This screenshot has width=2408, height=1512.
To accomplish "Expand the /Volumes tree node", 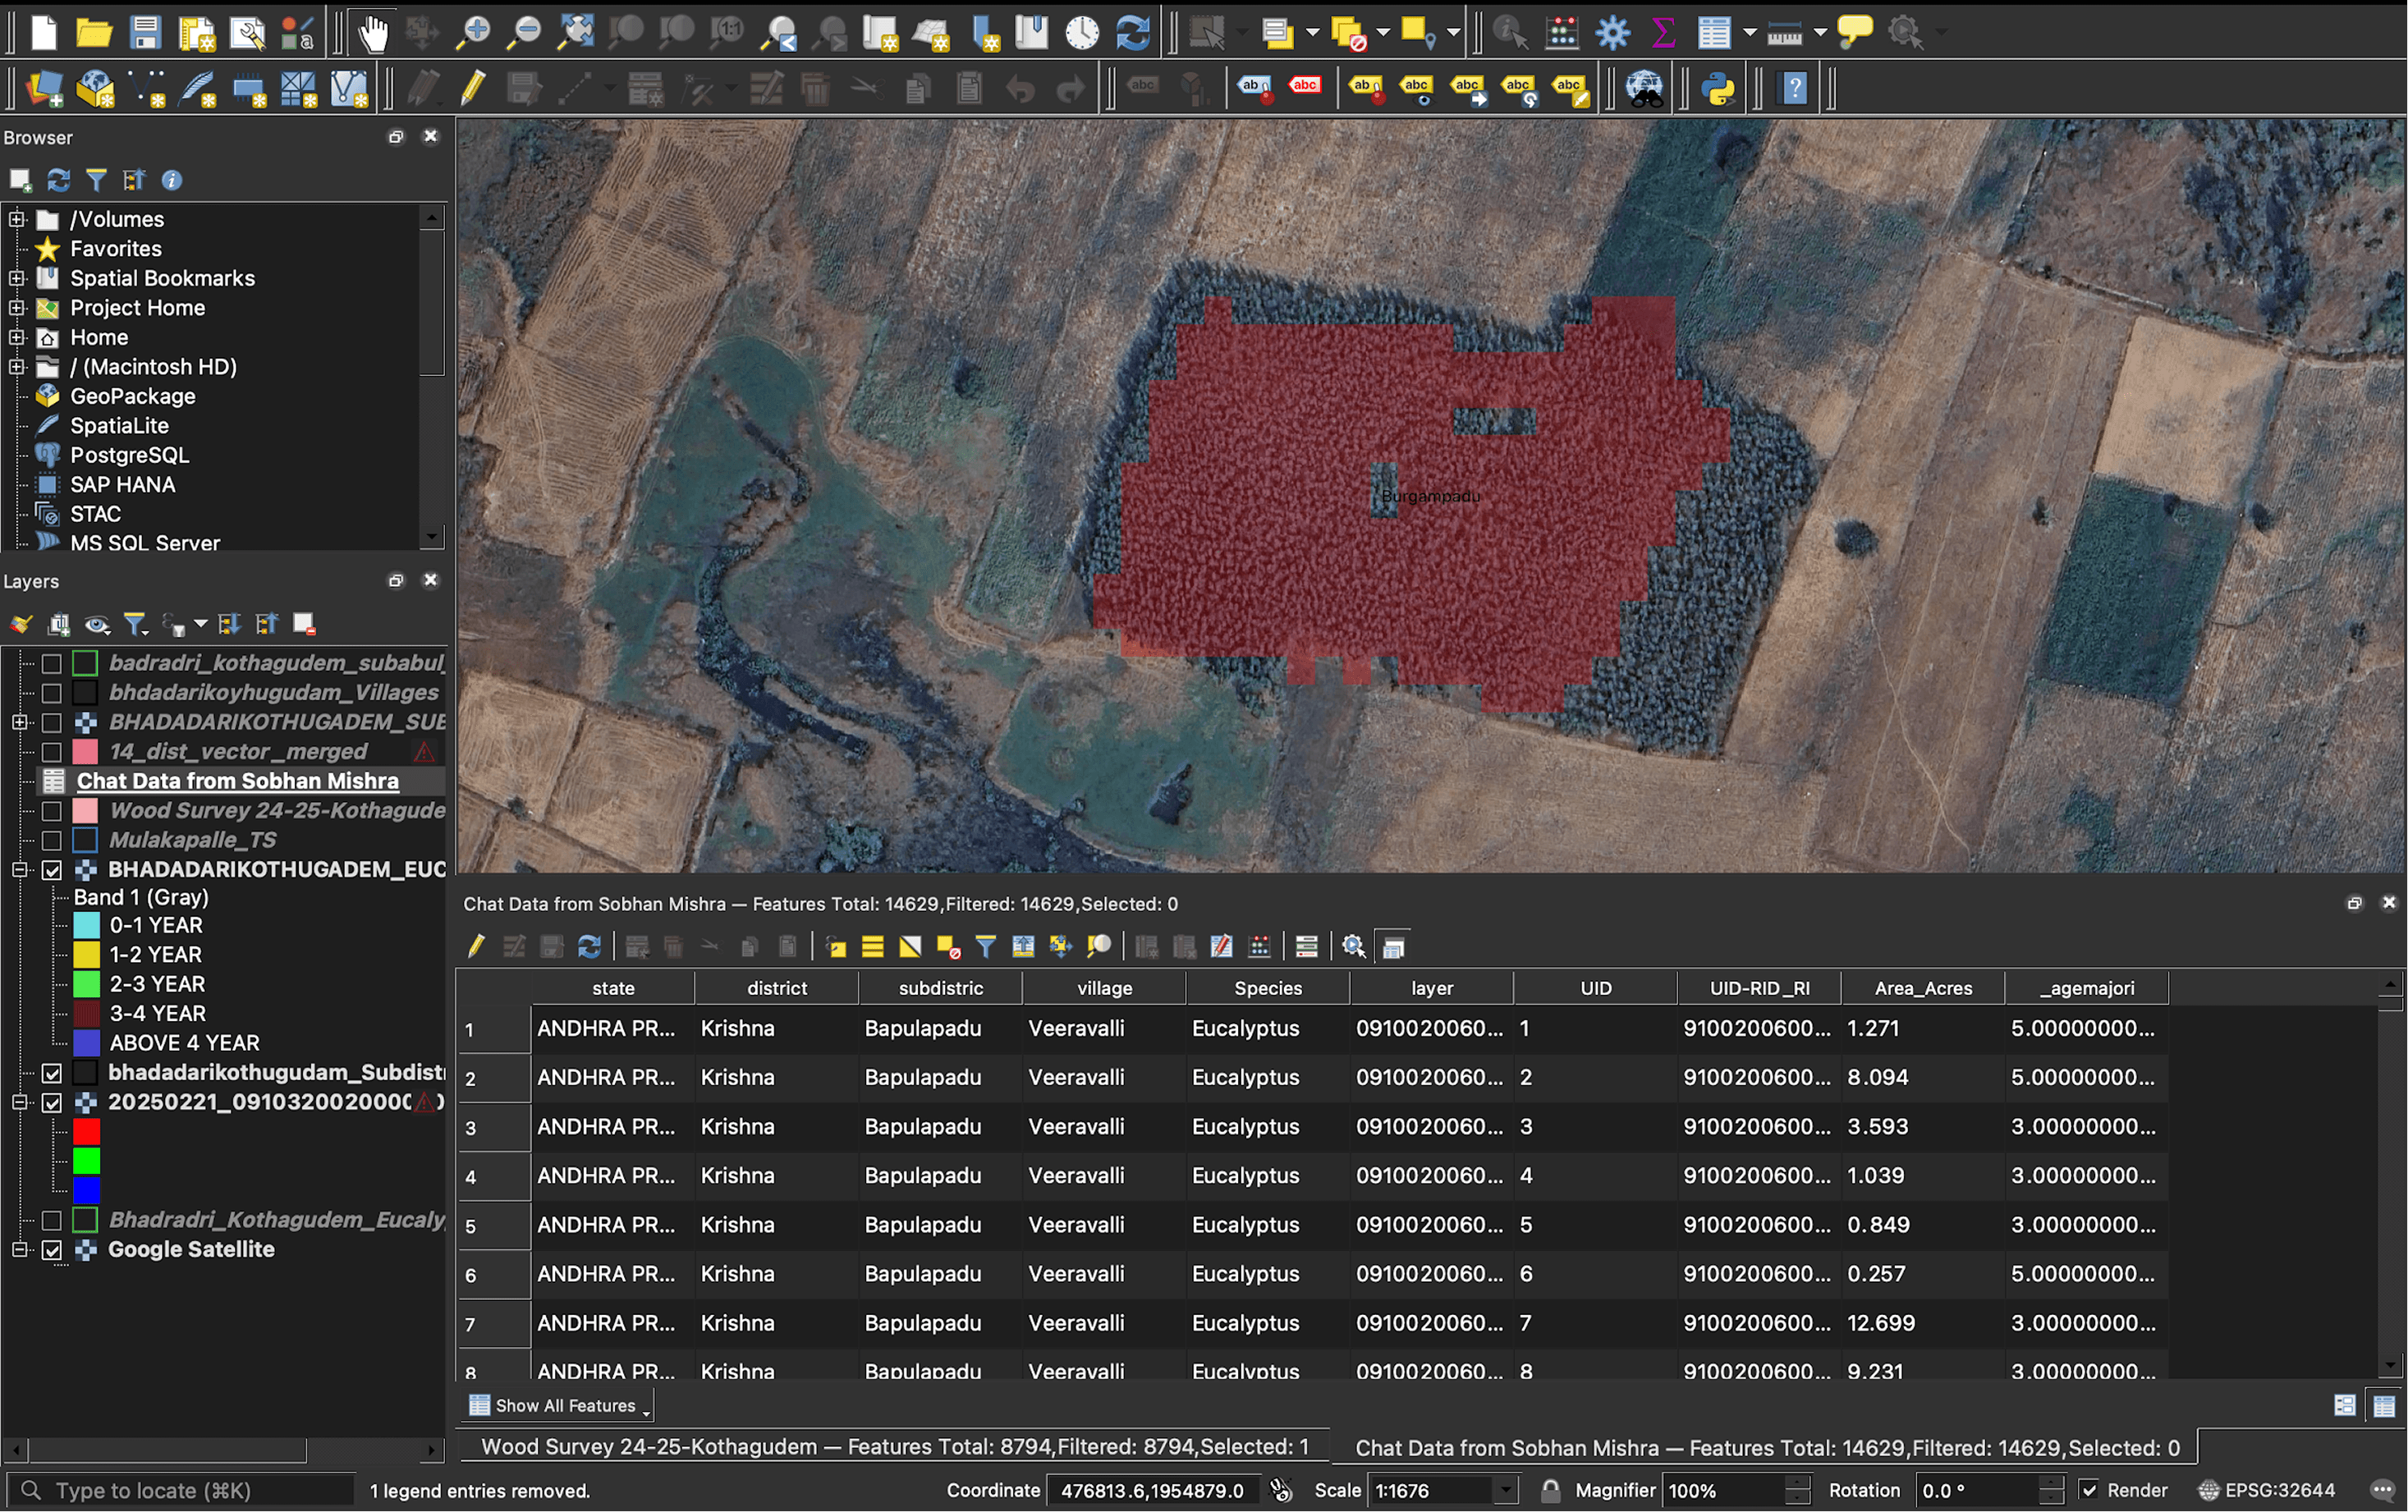I will [x=16, y=219].
